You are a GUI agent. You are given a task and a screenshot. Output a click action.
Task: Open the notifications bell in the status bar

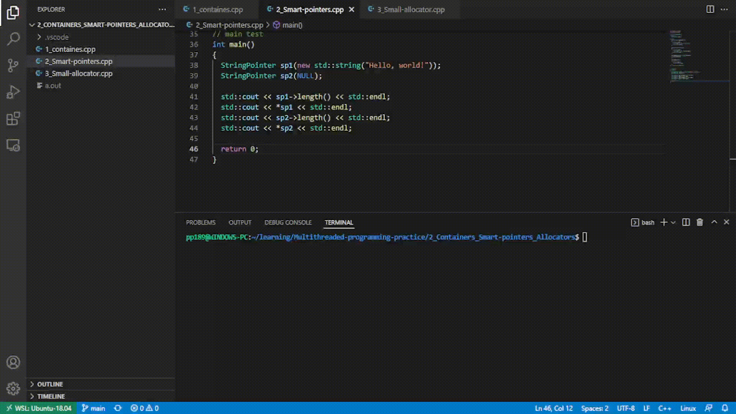(x=725, y=408)
